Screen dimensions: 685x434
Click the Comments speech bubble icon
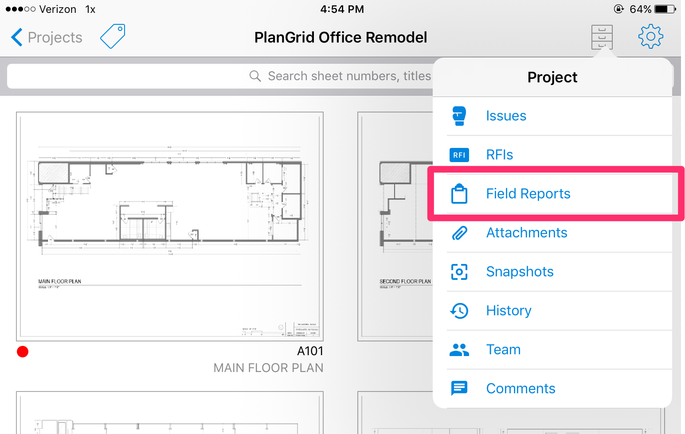click(459, 388)
